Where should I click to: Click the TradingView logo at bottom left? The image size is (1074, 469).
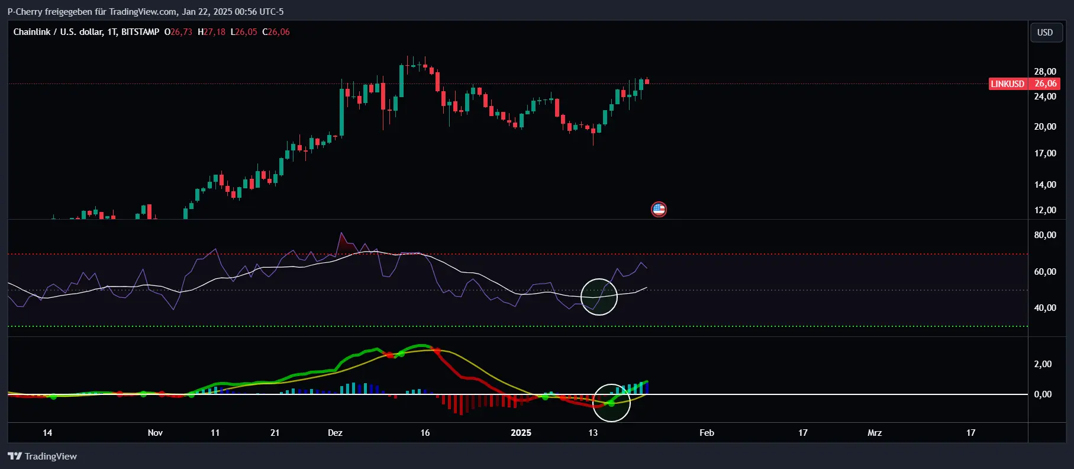pyautogui.click(x=42, y=456)
